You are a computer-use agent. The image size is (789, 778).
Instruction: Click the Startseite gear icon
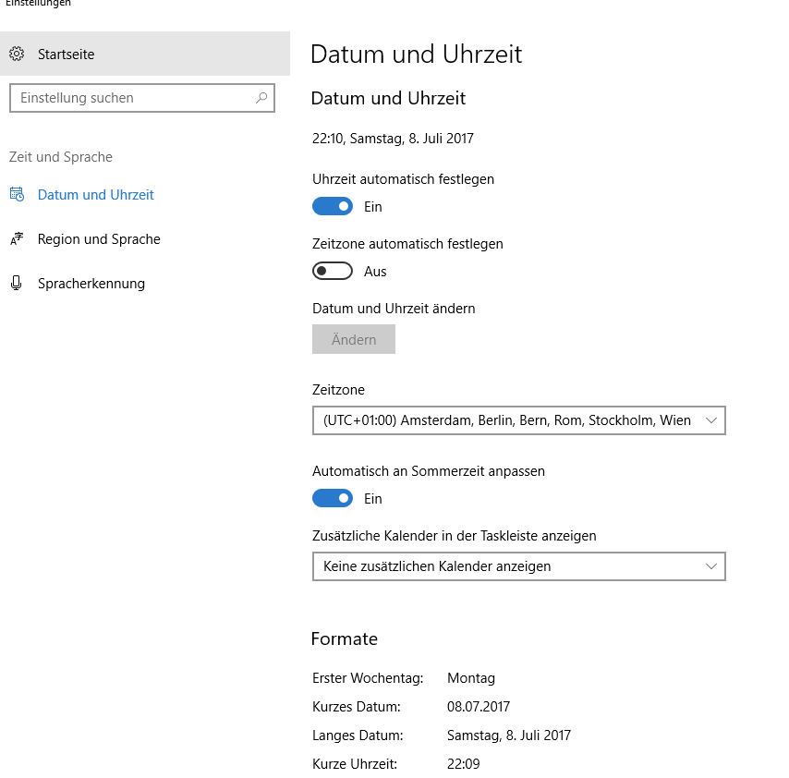[x=17, y=54]
